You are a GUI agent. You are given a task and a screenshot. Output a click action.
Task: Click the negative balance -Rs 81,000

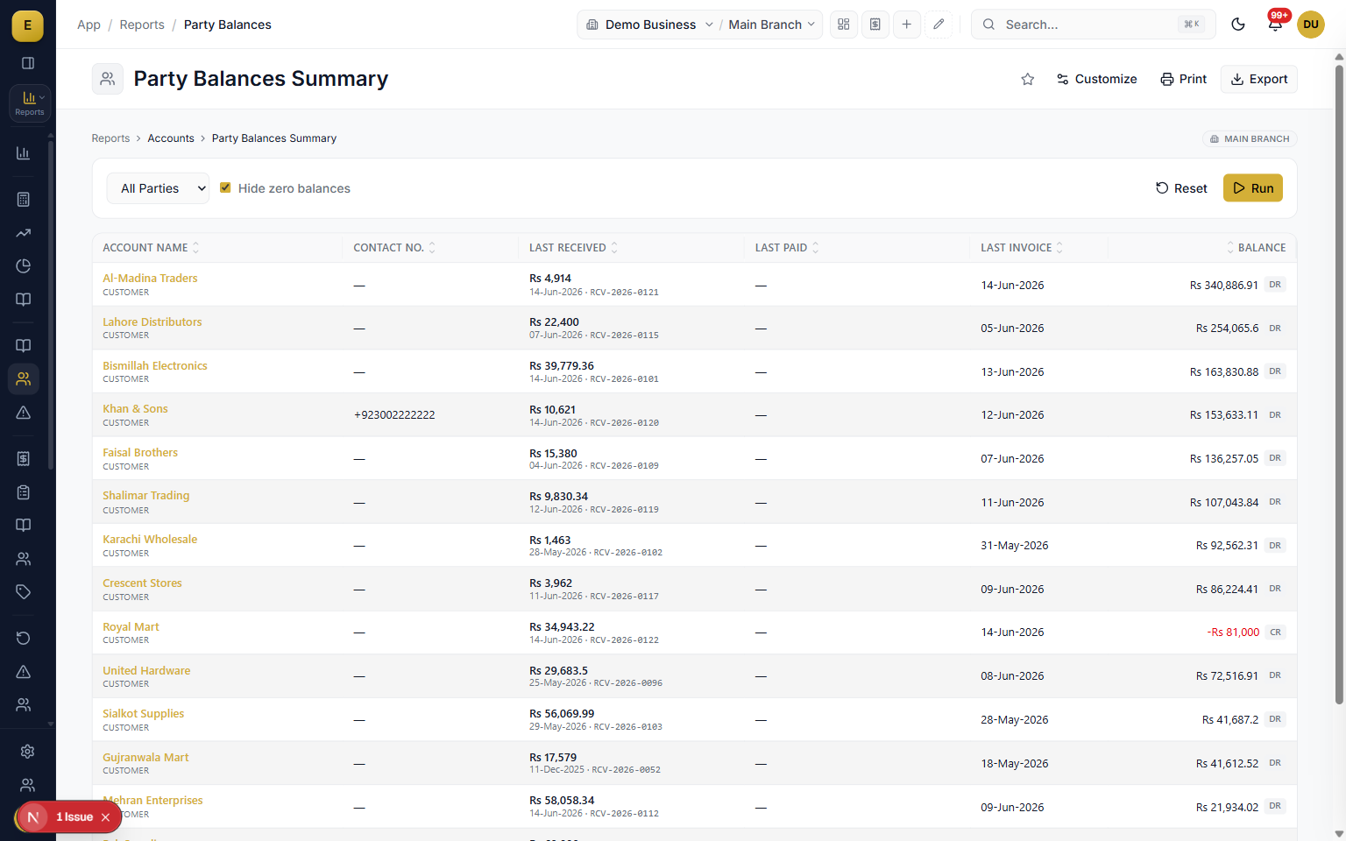(1233, 633)
